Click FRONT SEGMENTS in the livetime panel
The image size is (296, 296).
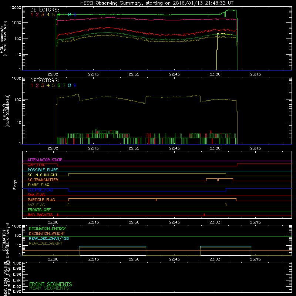coord(51,284)
